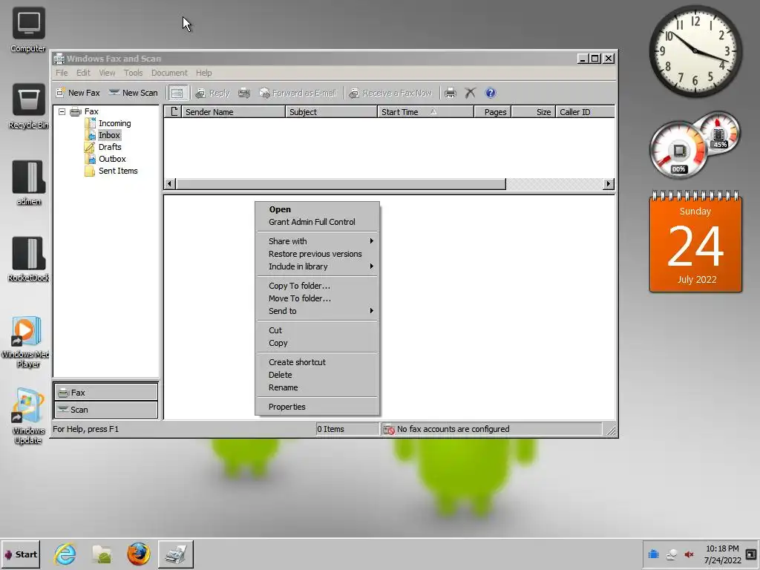Open Internet Explorer from the taskbar
This screenshot has height=570, width=760.
(65, 554)
